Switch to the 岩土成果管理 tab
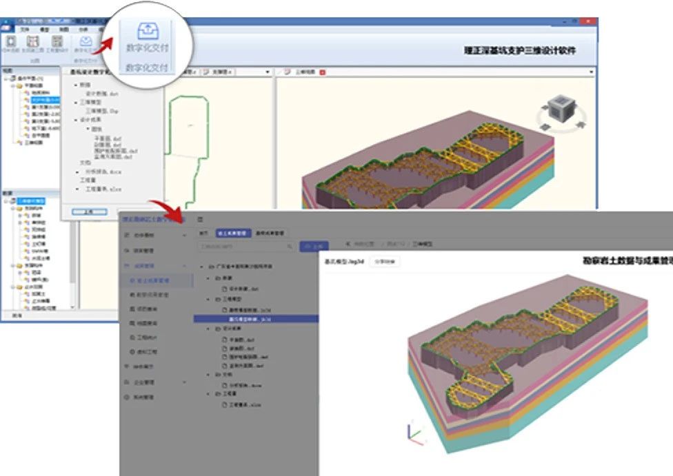Screen dimensions: 673x476 233,233
